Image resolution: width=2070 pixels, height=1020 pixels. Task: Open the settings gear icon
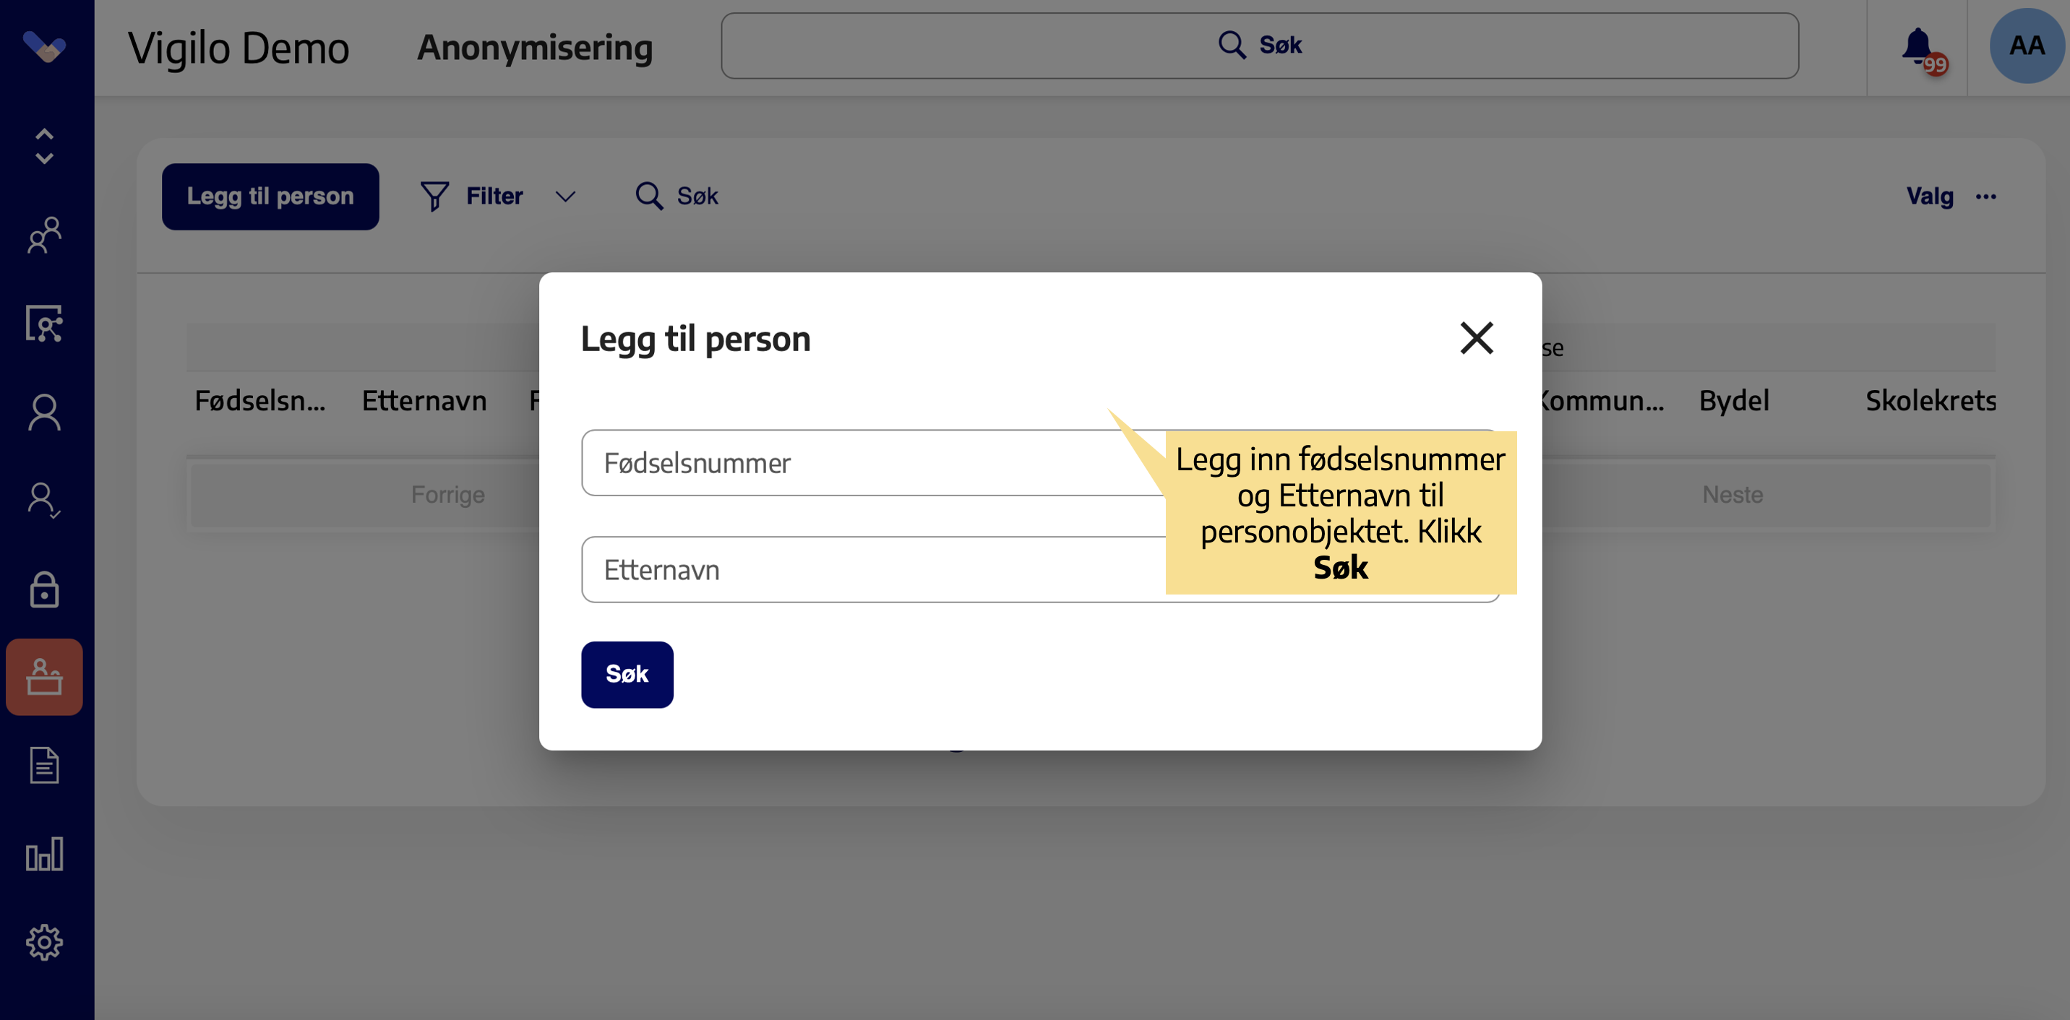tap(44, 942)
